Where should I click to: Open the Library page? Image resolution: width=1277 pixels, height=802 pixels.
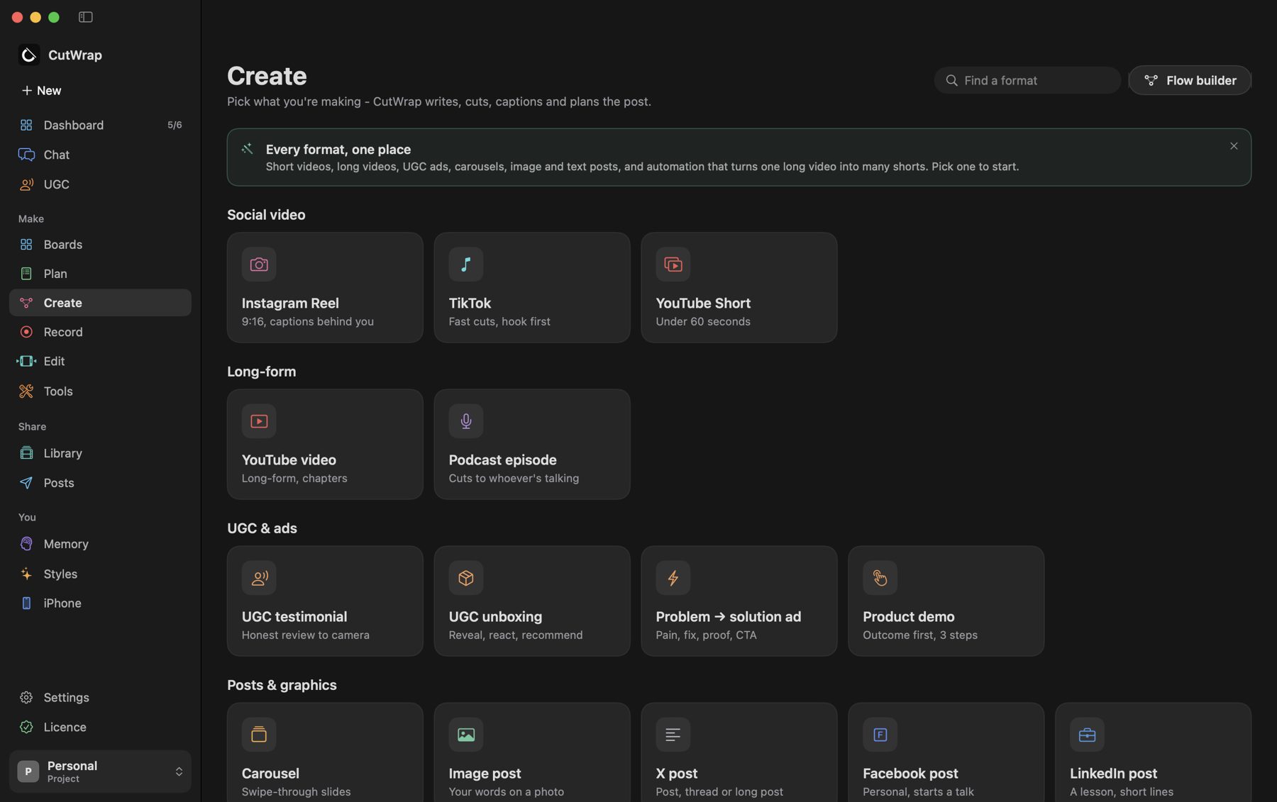tap(100, 453)
